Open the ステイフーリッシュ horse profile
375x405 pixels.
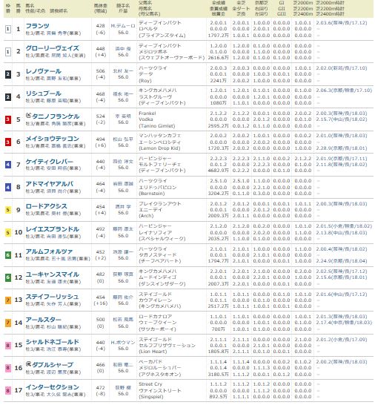point(52,297)
